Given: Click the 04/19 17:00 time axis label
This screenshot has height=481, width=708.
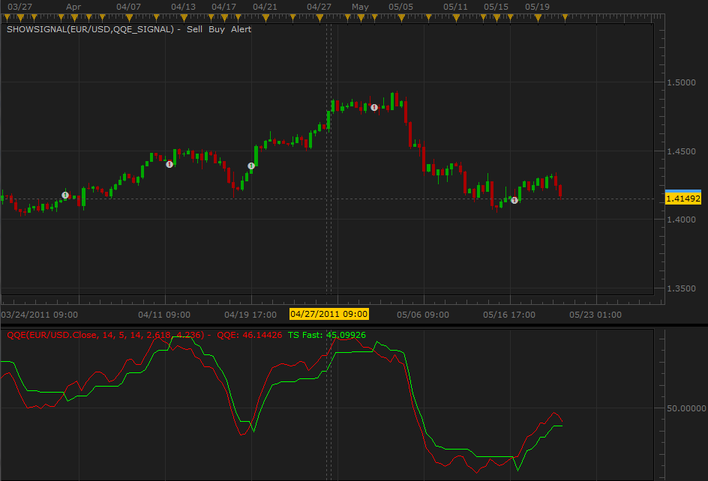Looking at the screenshot, I should coord(250,315).
